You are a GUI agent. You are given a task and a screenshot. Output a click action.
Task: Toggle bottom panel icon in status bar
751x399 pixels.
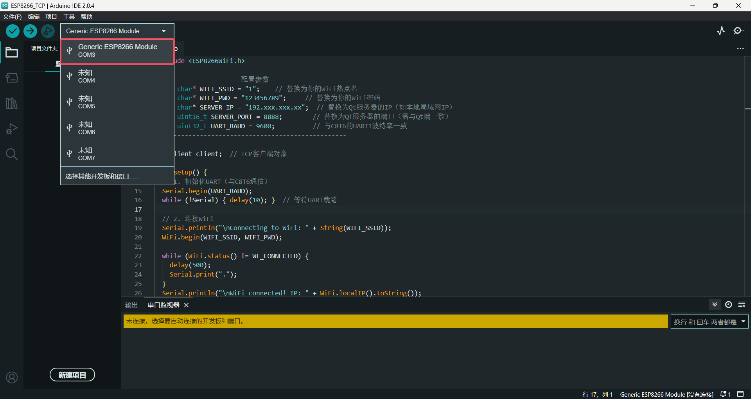pyautogui.click(x=740, y=394)
